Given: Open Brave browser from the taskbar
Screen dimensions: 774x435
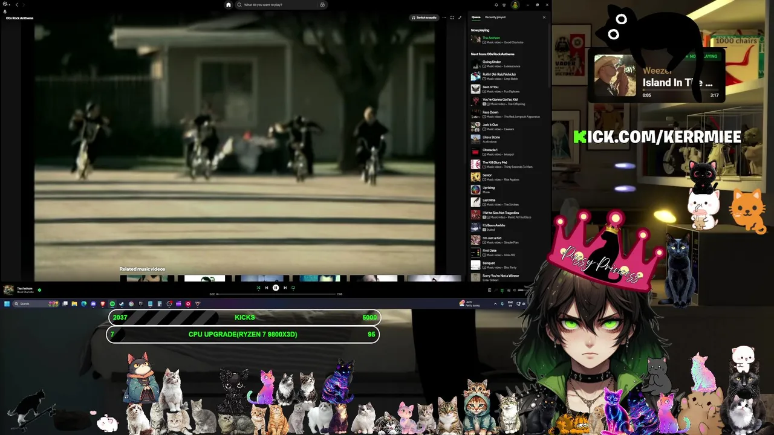Looking at the screenshot, I should click(x=103, y=304).
